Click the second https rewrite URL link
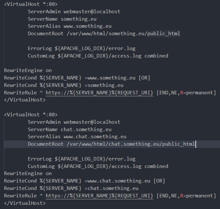Viewport: 220px width, 209px height. click(99, 196)
